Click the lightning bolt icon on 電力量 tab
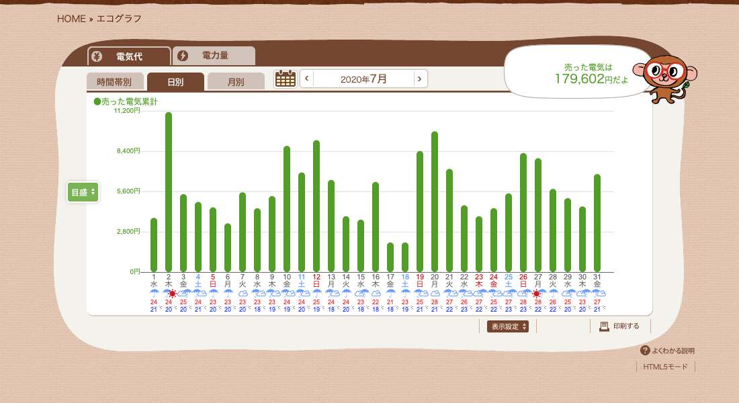Screen dimensions: 739x403 click(x=183, y=56)
